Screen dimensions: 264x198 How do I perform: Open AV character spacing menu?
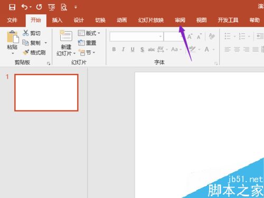(x=162, y=49)
